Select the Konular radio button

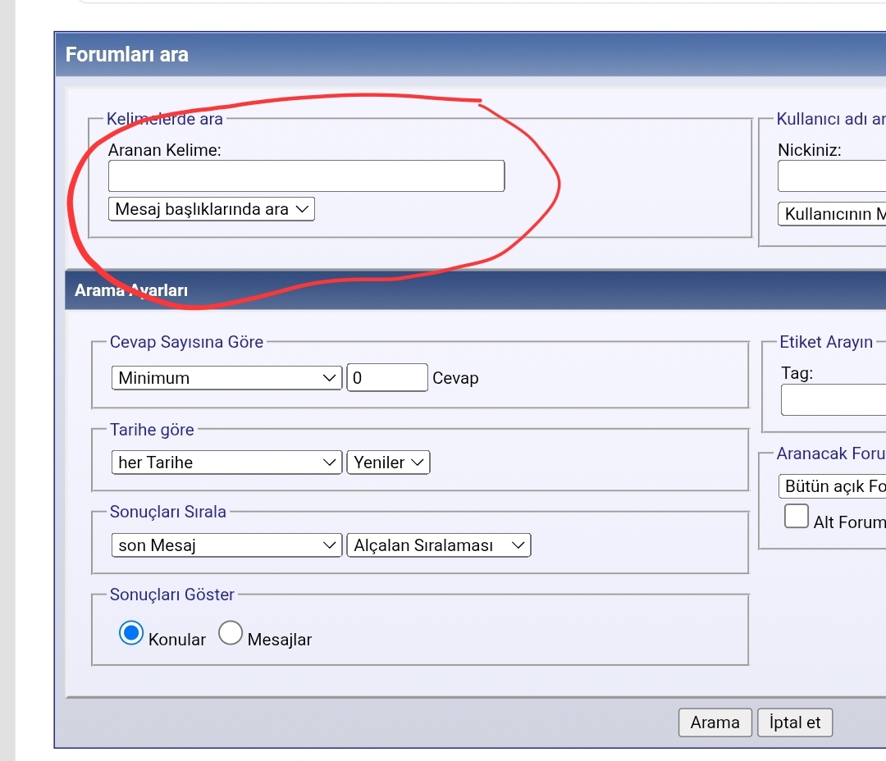[x=131, y=633]
